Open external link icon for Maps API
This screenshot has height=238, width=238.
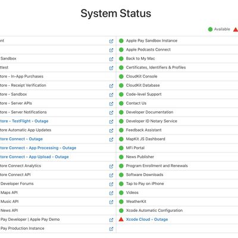pyautogui.click(x=111, y=193)
